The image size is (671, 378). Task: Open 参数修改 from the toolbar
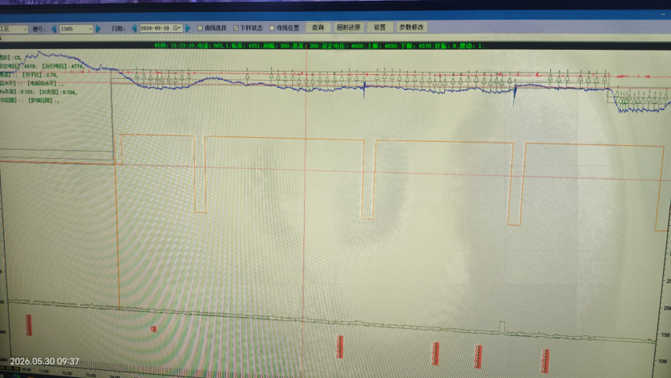pyautogui.click(x=411, y=27)
